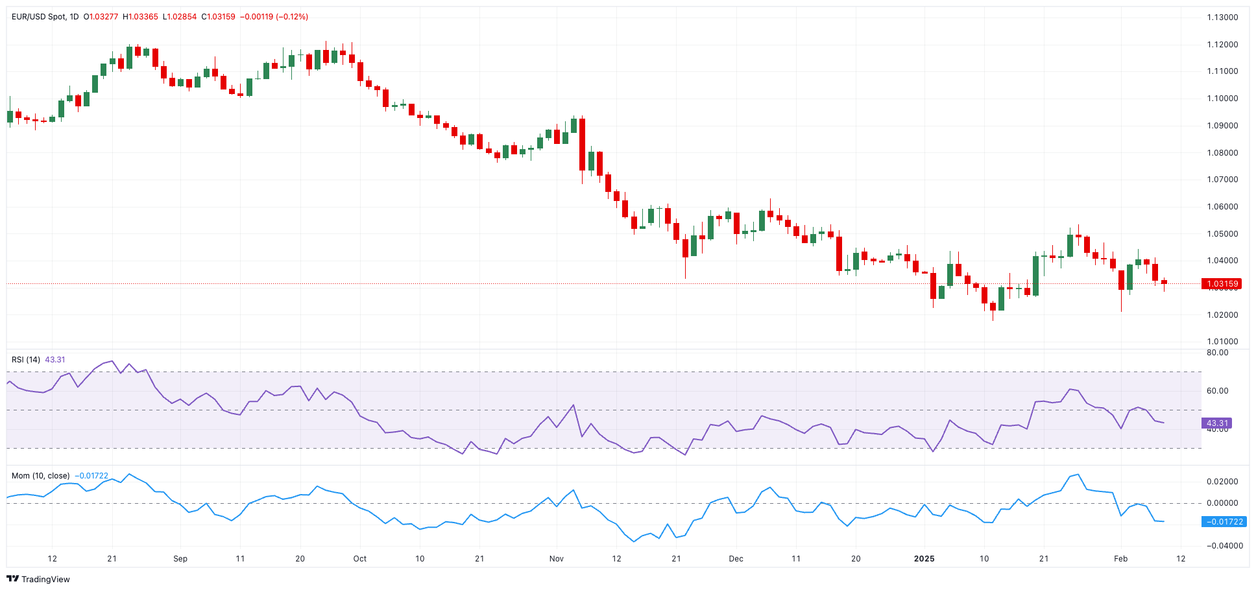Image resolution: width=1256 pixels, height=590 pixels.
Task: Click the 80.00 RSI scale label
Action: tap(1217, 353)
